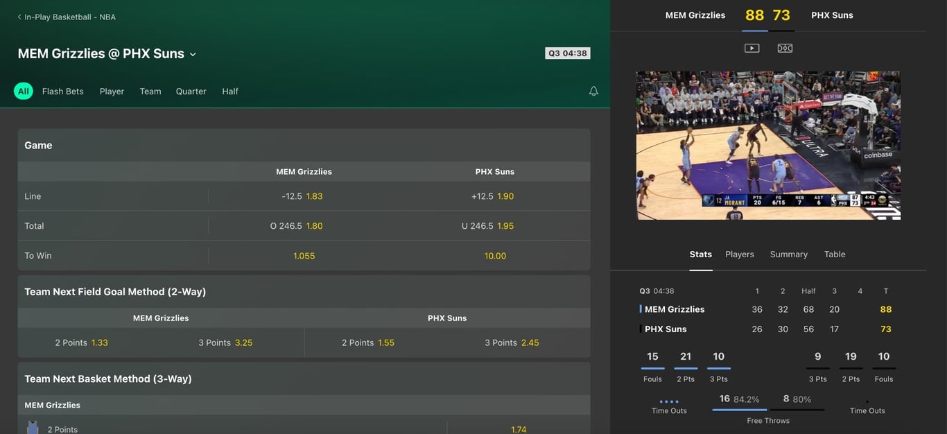Switch to Player markets tab
The width and height of the screenshot is (947, 434).
click(x=112, y=91)
